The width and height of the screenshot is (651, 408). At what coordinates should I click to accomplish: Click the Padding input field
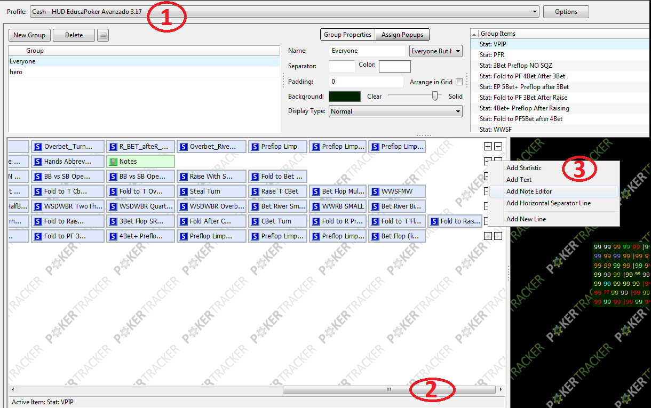pos(366,82)
